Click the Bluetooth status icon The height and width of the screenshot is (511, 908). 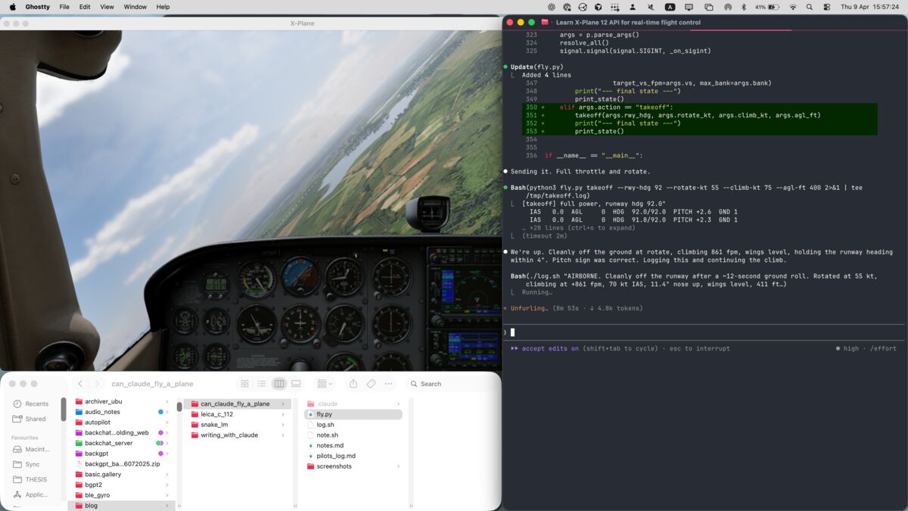click(743, 7)
